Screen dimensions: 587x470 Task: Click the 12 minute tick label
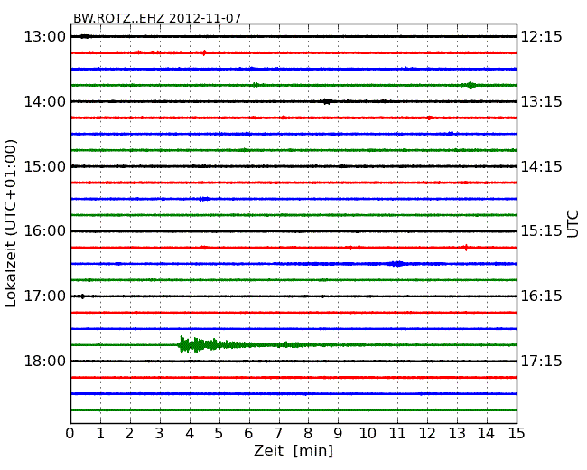point(427,434)
